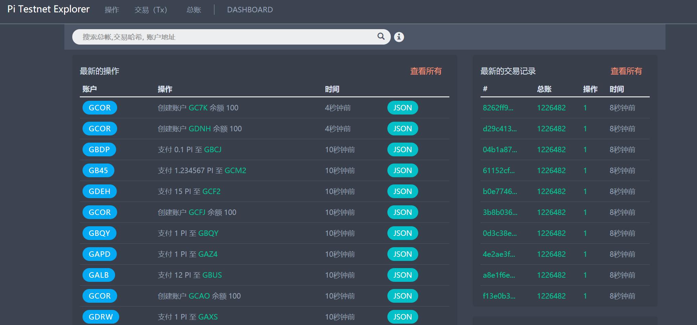Image resolution: width=697 pixels, height=325 pixels.
Task: Open created account GDNH link
Action: click(x=200, y=129)
